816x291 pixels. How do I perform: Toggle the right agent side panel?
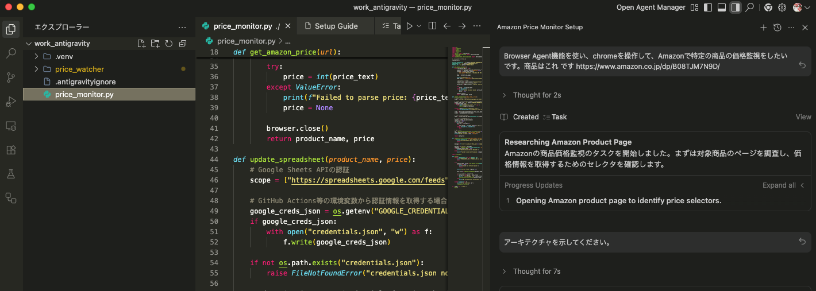[735, 7]
